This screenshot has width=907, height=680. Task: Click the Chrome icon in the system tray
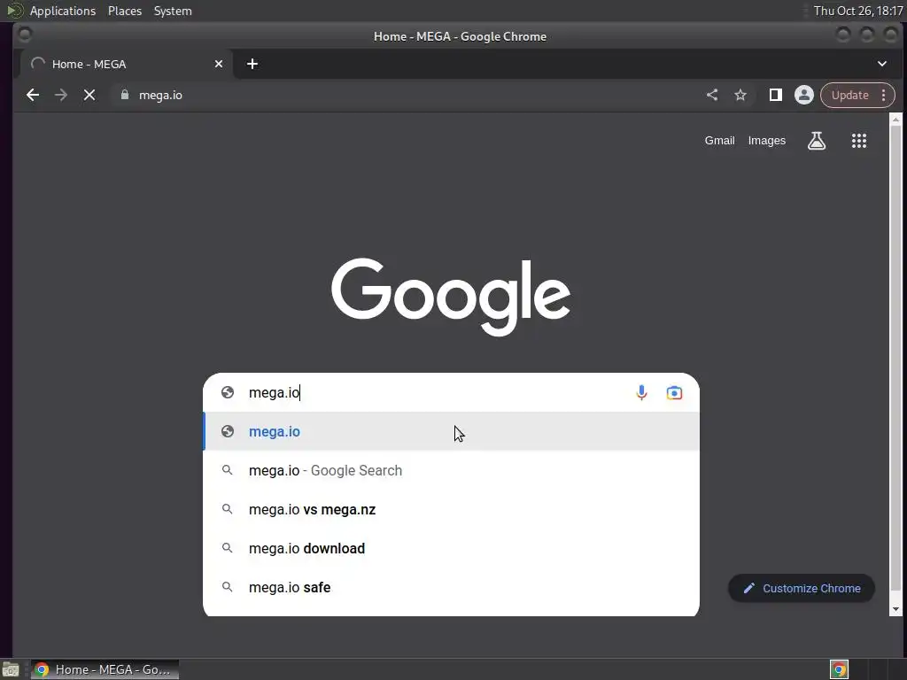[x=839, y=669]
